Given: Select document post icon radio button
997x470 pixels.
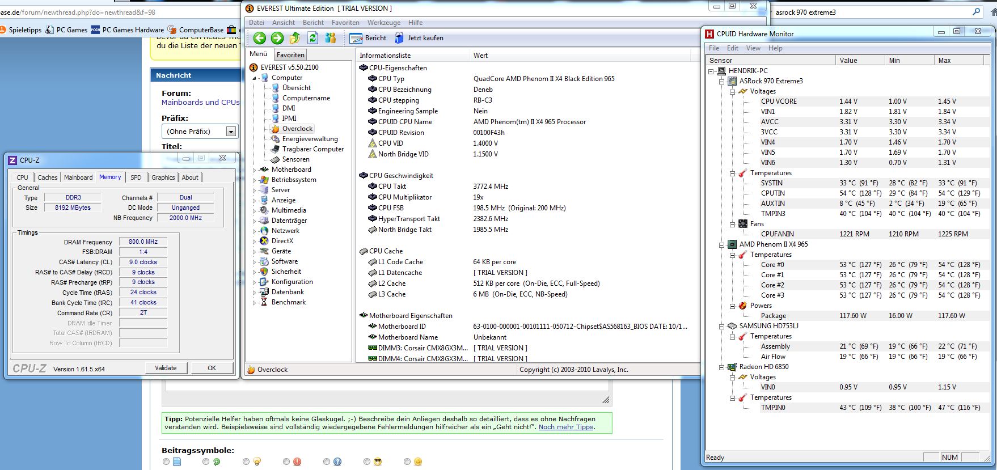Looking at the screenshot, I should [x=166, y=462].
